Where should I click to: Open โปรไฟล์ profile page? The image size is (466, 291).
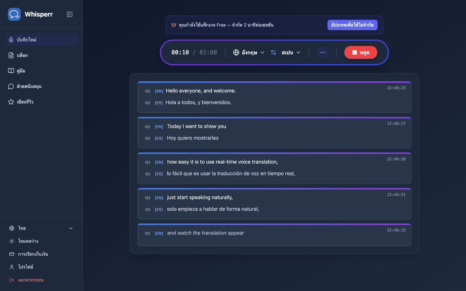[x=21, y=267]
